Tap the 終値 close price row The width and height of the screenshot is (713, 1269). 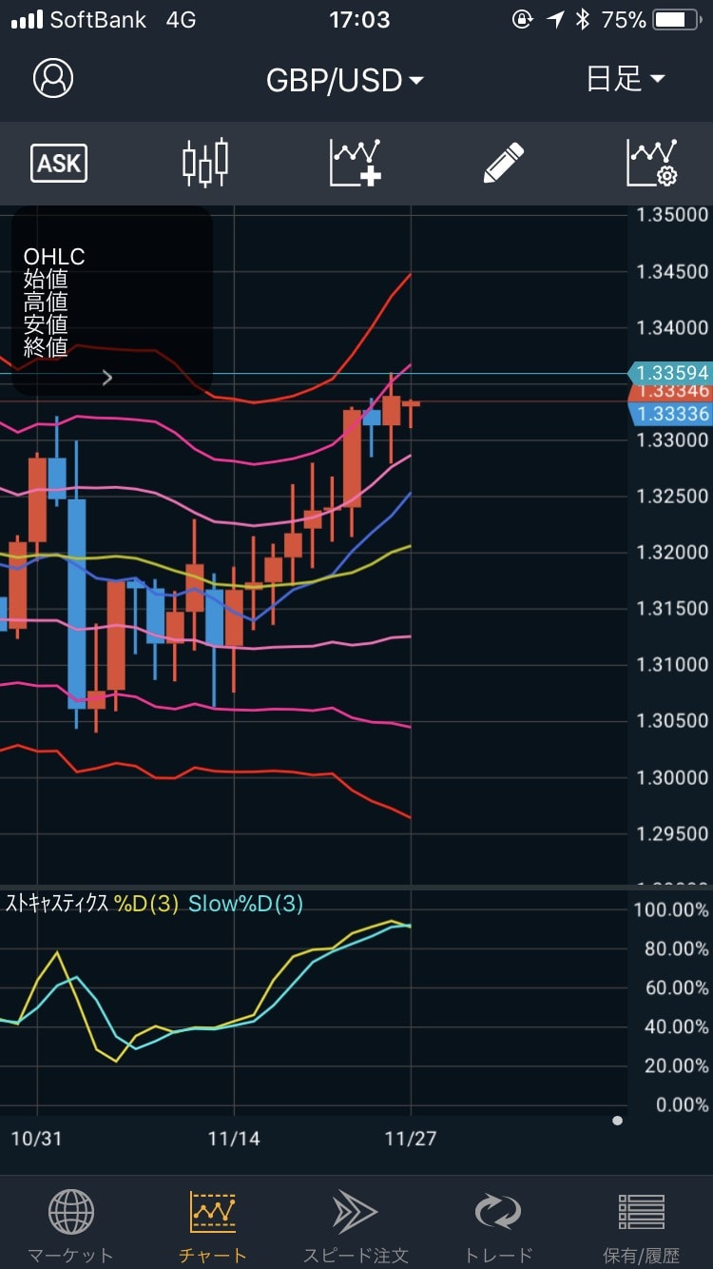[x=46, y=347]
